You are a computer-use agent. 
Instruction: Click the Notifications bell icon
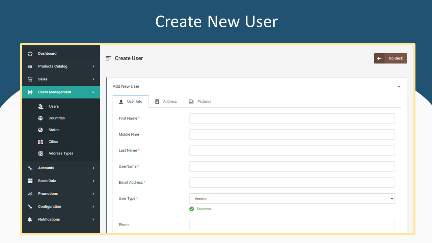30,219
